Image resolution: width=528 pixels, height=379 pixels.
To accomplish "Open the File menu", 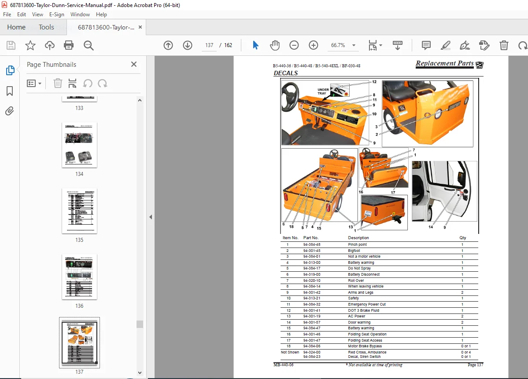I will click(7, 15).
